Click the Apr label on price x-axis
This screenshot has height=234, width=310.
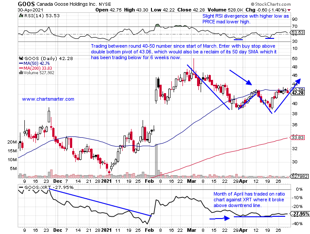pyautogui.click(x=243, y=181)
